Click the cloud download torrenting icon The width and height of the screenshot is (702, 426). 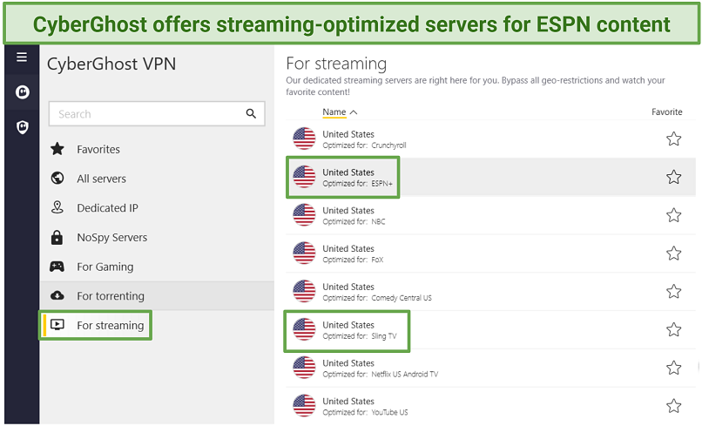(x=57, y=295)
